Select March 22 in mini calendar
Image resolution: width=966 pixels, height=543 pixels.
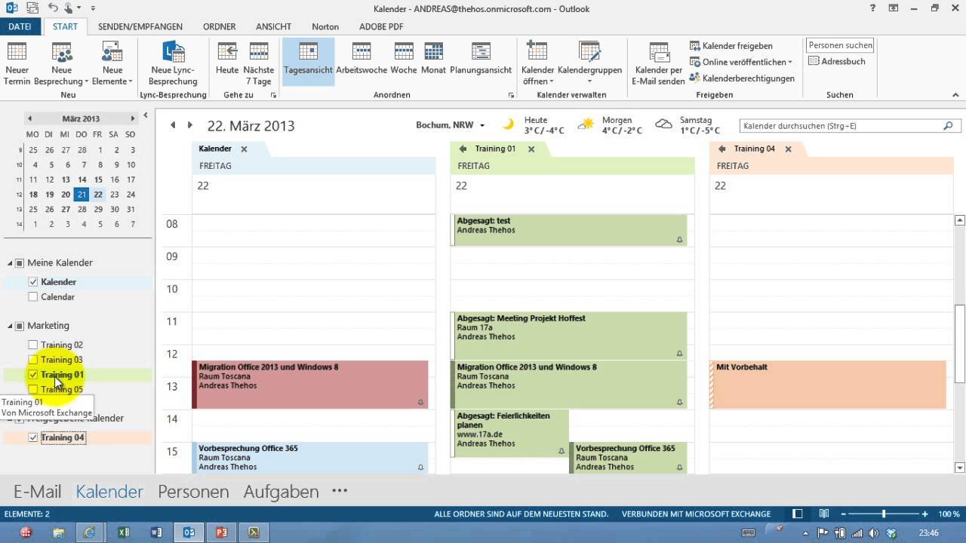click(x=98, y=194)
